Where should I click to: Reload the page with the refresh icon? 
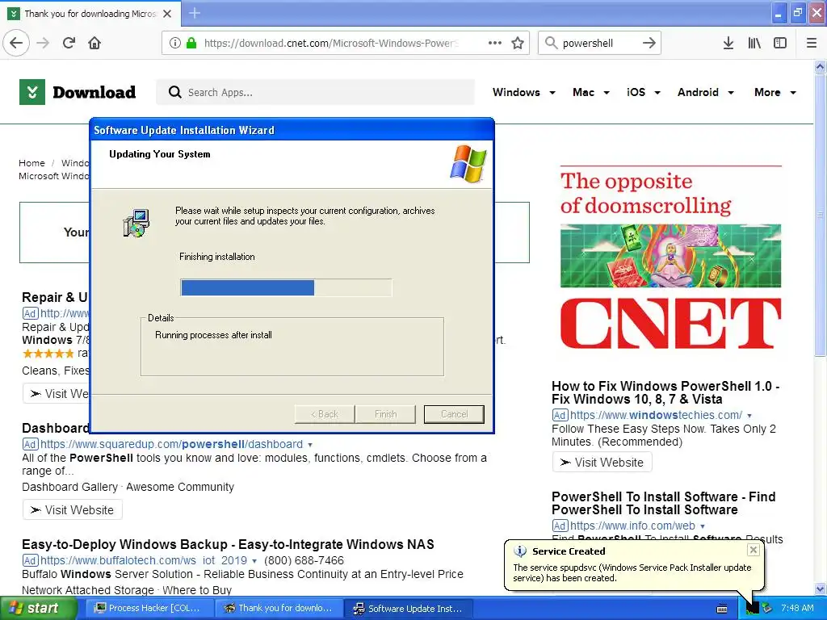click(69, 43)
